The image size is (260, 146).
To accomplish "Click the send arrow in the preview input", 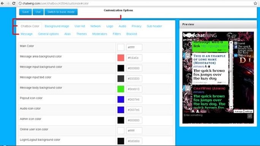I will [x=250, y=116].
